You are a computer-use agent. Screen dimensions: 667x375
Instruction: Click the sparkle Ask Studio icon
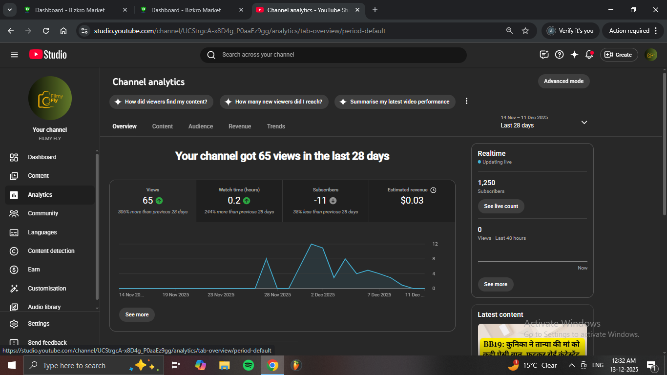574,55
